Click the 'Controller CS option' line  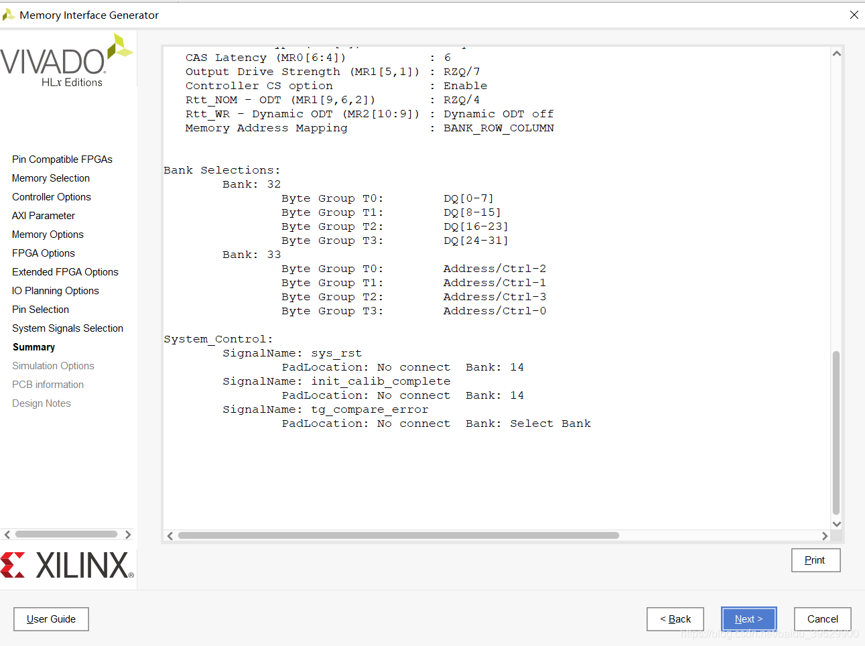coord(336,86)
